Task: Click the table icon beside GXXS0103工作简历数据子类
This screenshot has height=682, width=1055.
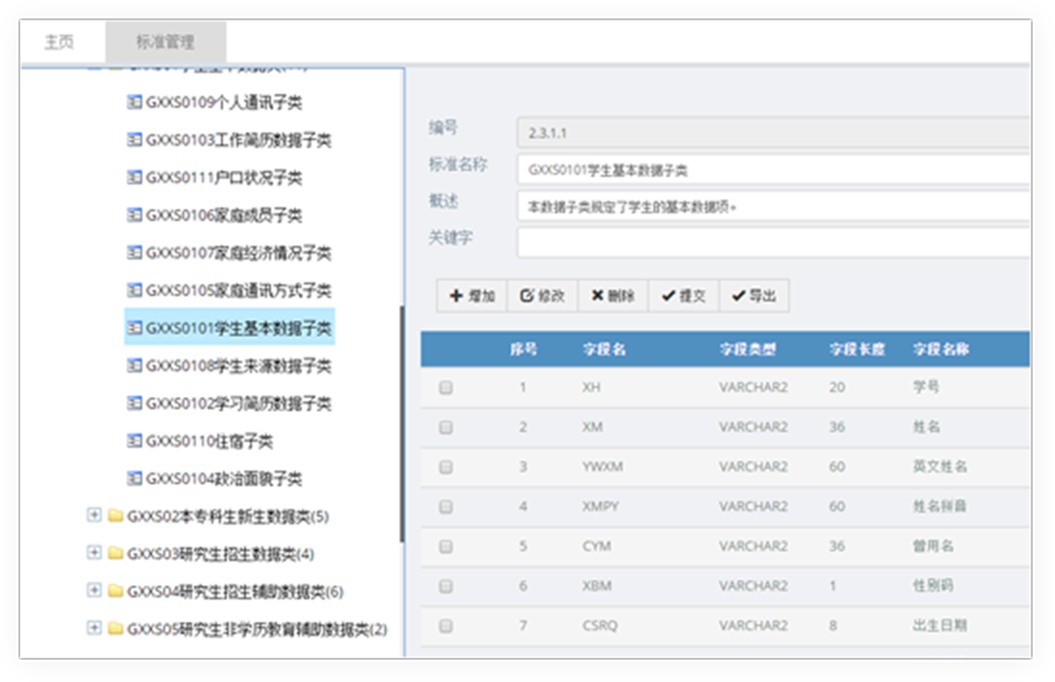Action: click(135, 140)
